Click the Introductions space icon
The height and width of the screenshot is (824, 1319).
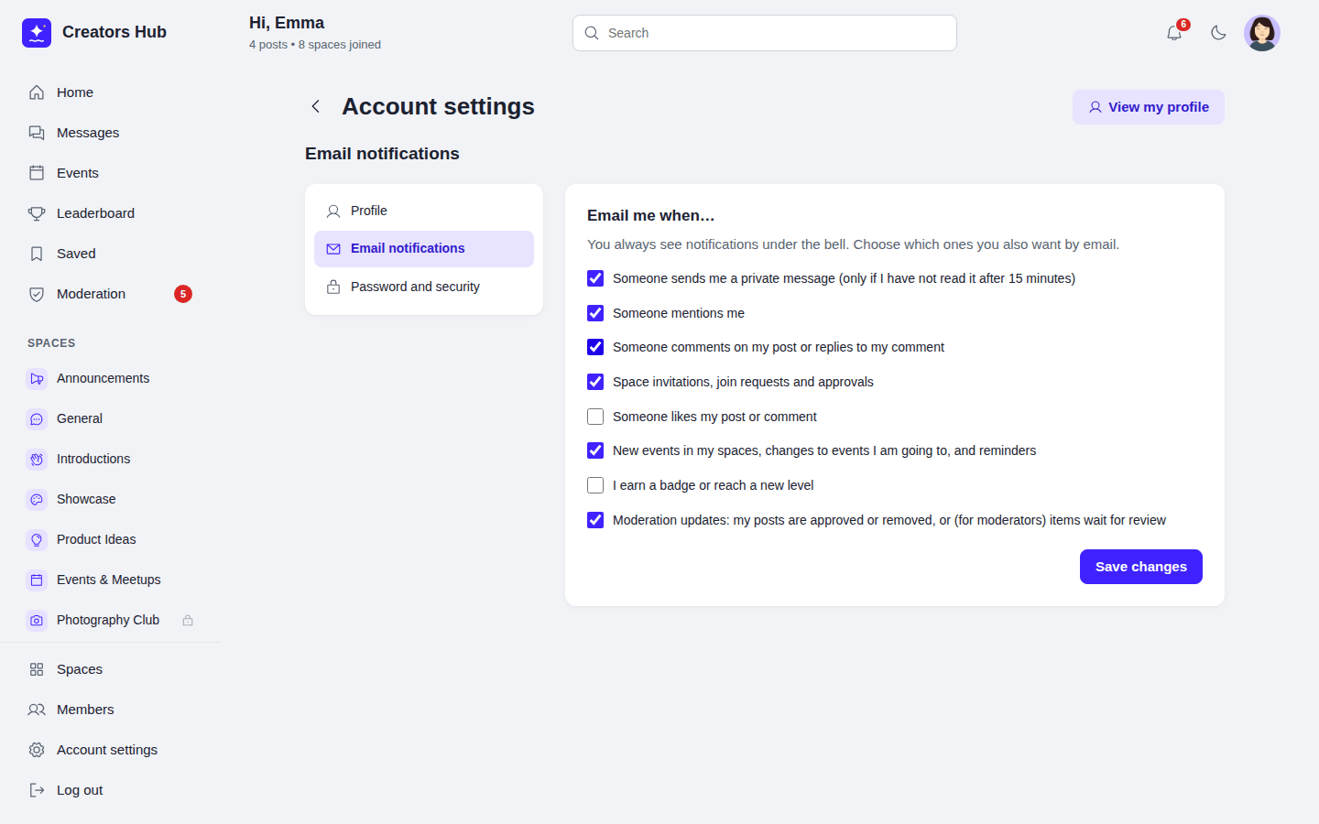tap(37, 459)
